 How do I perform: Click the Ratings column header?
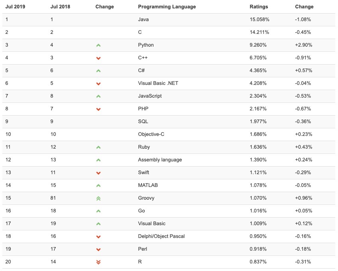(x=259, y=7)
